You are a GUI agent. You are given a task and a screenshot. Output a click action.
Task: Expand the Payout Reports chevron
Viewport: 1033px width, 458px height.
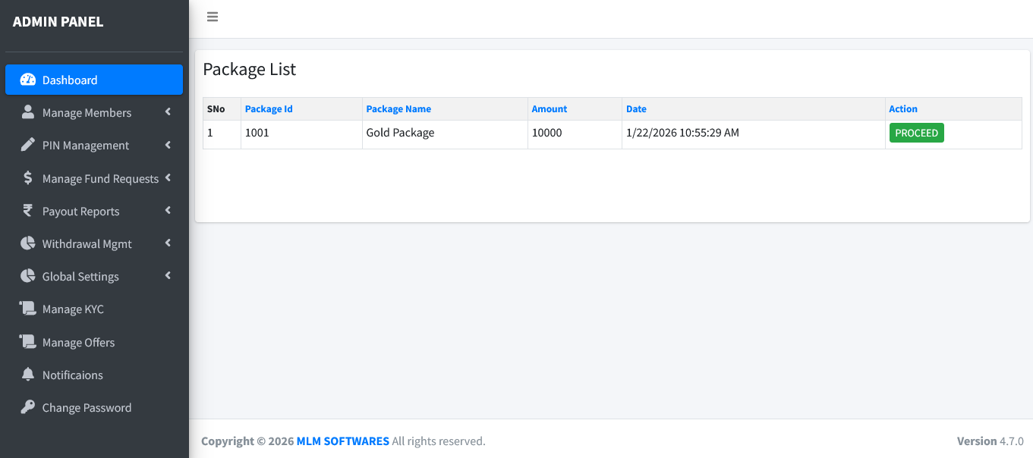pos(168,211)
